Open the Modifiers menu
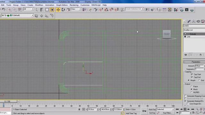This screenshot has height=115, width=205. click(39, 5)
